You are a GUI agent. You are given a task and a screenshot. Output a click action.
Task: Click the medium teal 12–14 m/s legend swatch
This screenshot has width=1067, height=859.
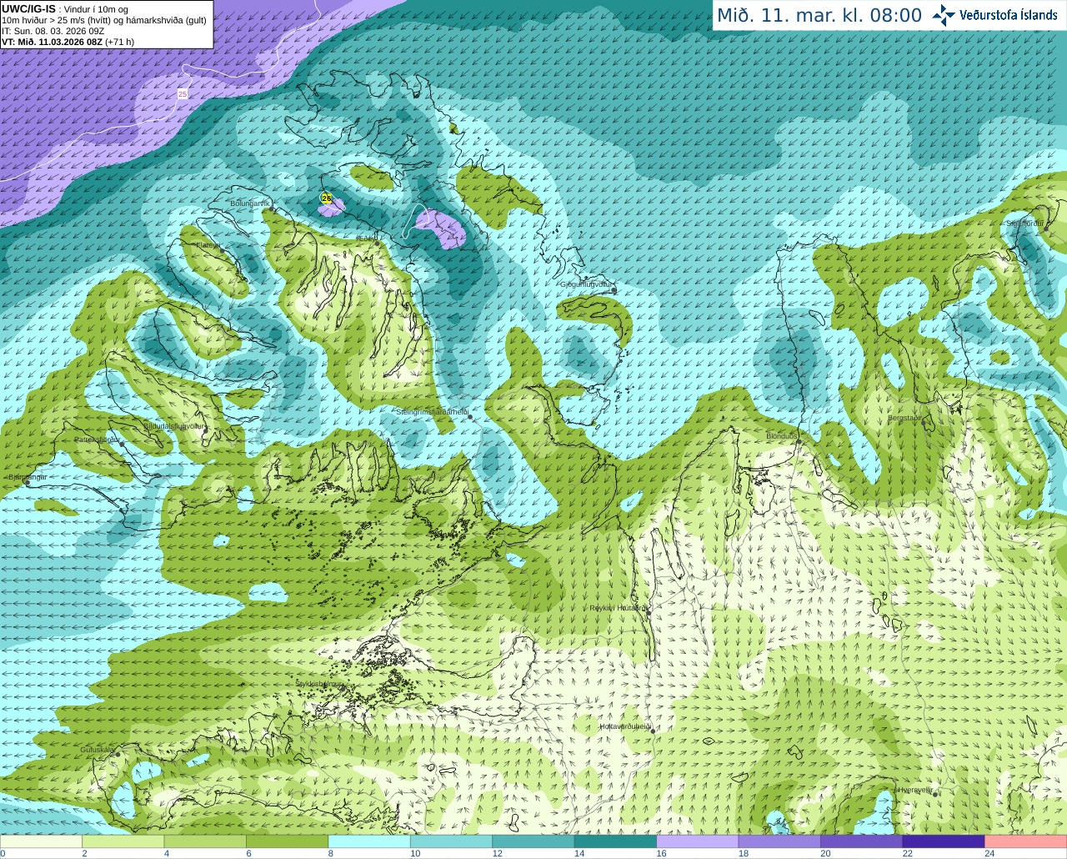point(533,841)
